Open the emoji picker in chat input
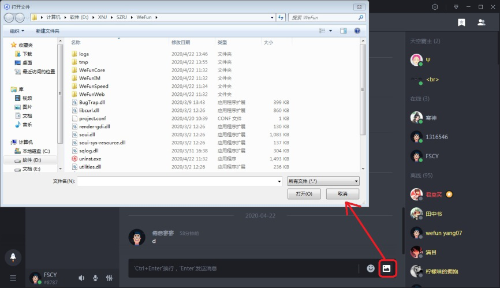The height and width of the screenshot is (288, 500). pos(370,268)
